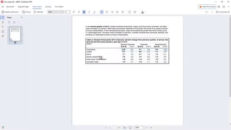Click the chat icon bottom left

point(3,127)
